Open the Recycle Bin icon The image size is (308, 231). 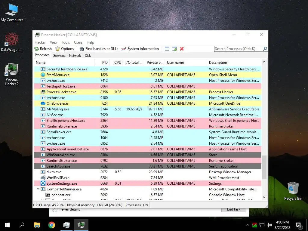[293, 191]
